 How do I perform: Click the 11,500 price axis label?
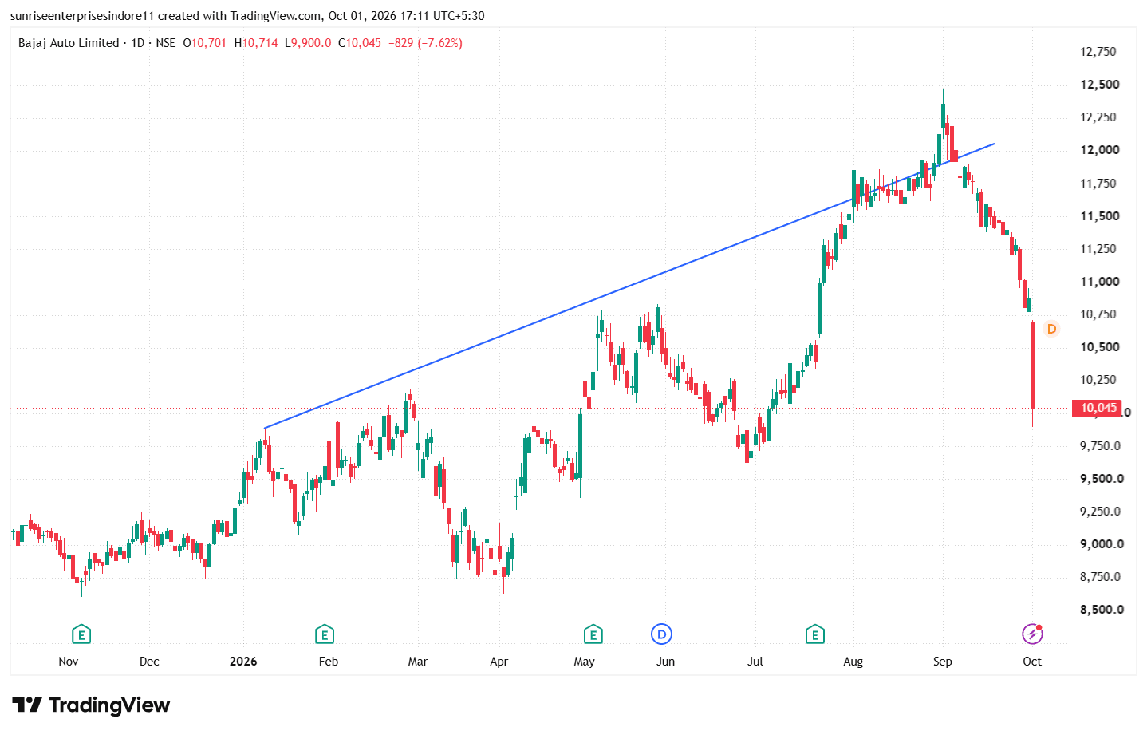click(1099, 216)
